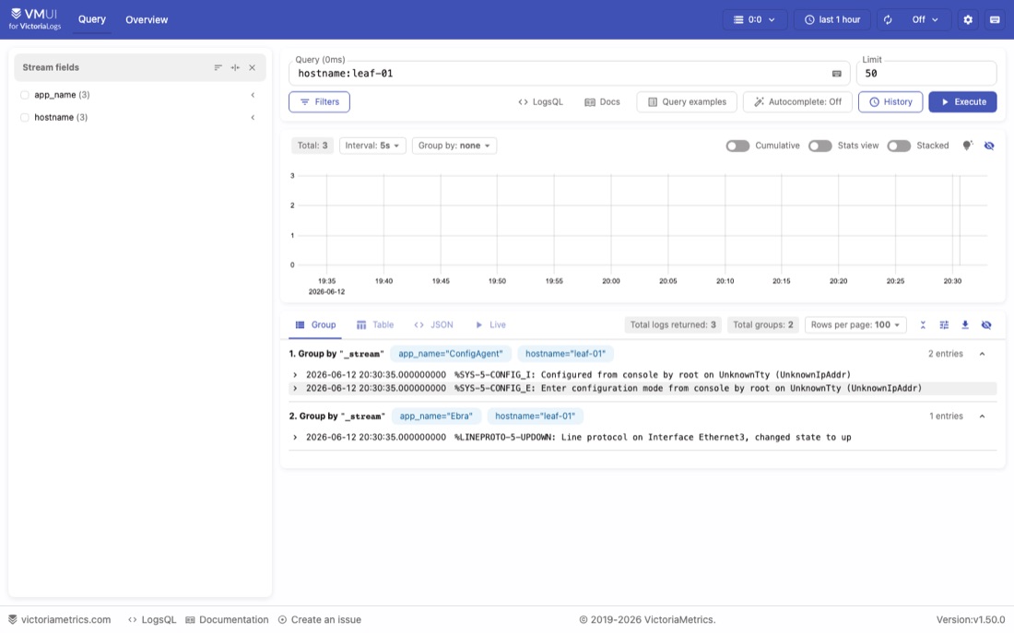Click the Total groups: 2 label
Image resolution: width=1014 pixels, height=633 pixels.
763,324
